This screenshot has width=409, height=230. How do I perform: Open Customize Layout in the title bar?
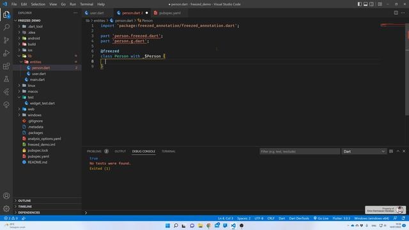click(380, 4)
